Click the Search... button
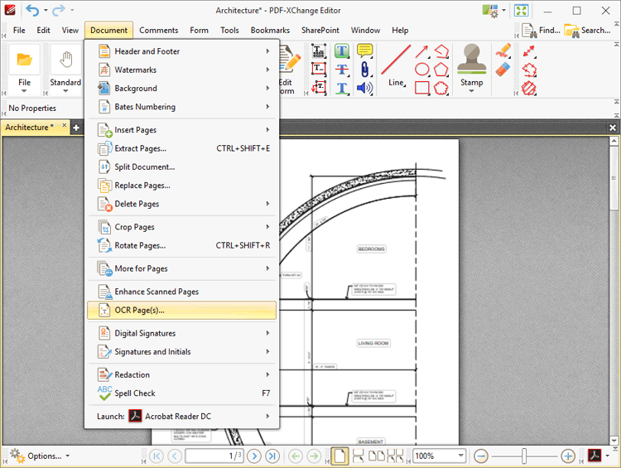Screen dimensions: 621x468 587,30
